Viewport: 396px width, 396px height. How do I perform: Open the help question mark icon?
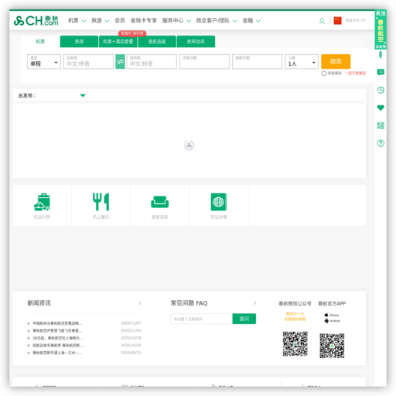[381, 143]
